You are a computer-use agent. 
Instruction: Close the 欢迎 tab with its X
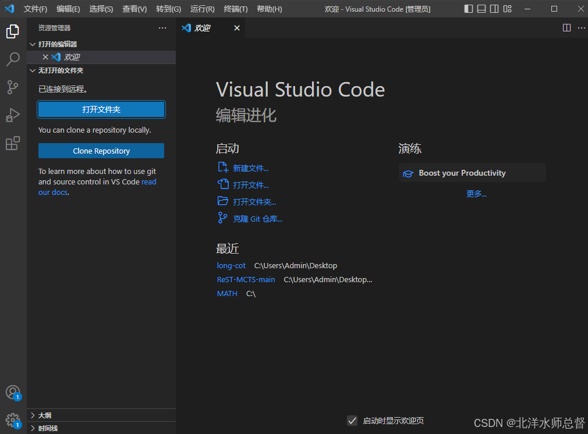pyautogui.click(x=237, y=28)
